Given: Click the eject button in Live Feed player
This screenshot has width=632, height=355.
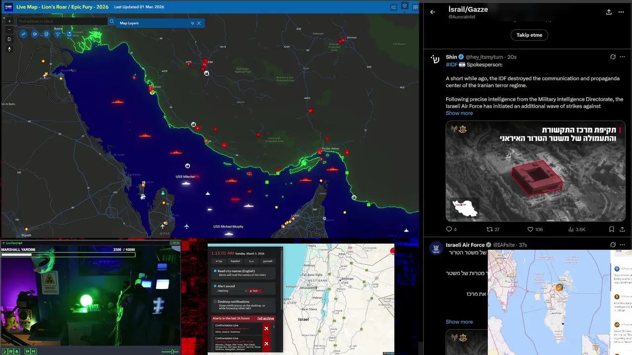Looking at the screenshot, I should [x=17, y=351].
